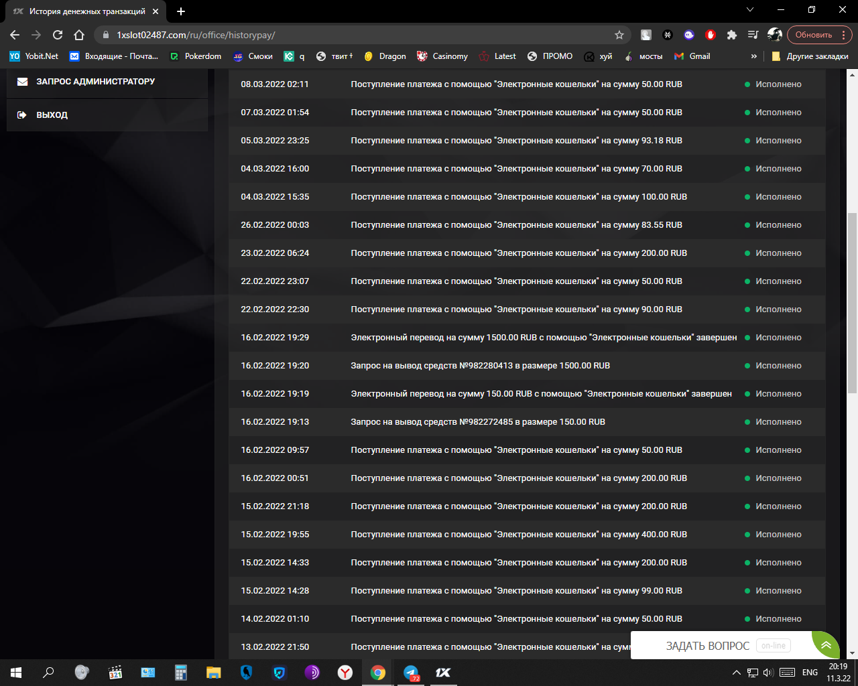The width and height of the screenshot is (858, 686).
Task: Select ЗАПРОС АДМИНИСТРАТОРУ in the sidebar
Action: point(95,81)
